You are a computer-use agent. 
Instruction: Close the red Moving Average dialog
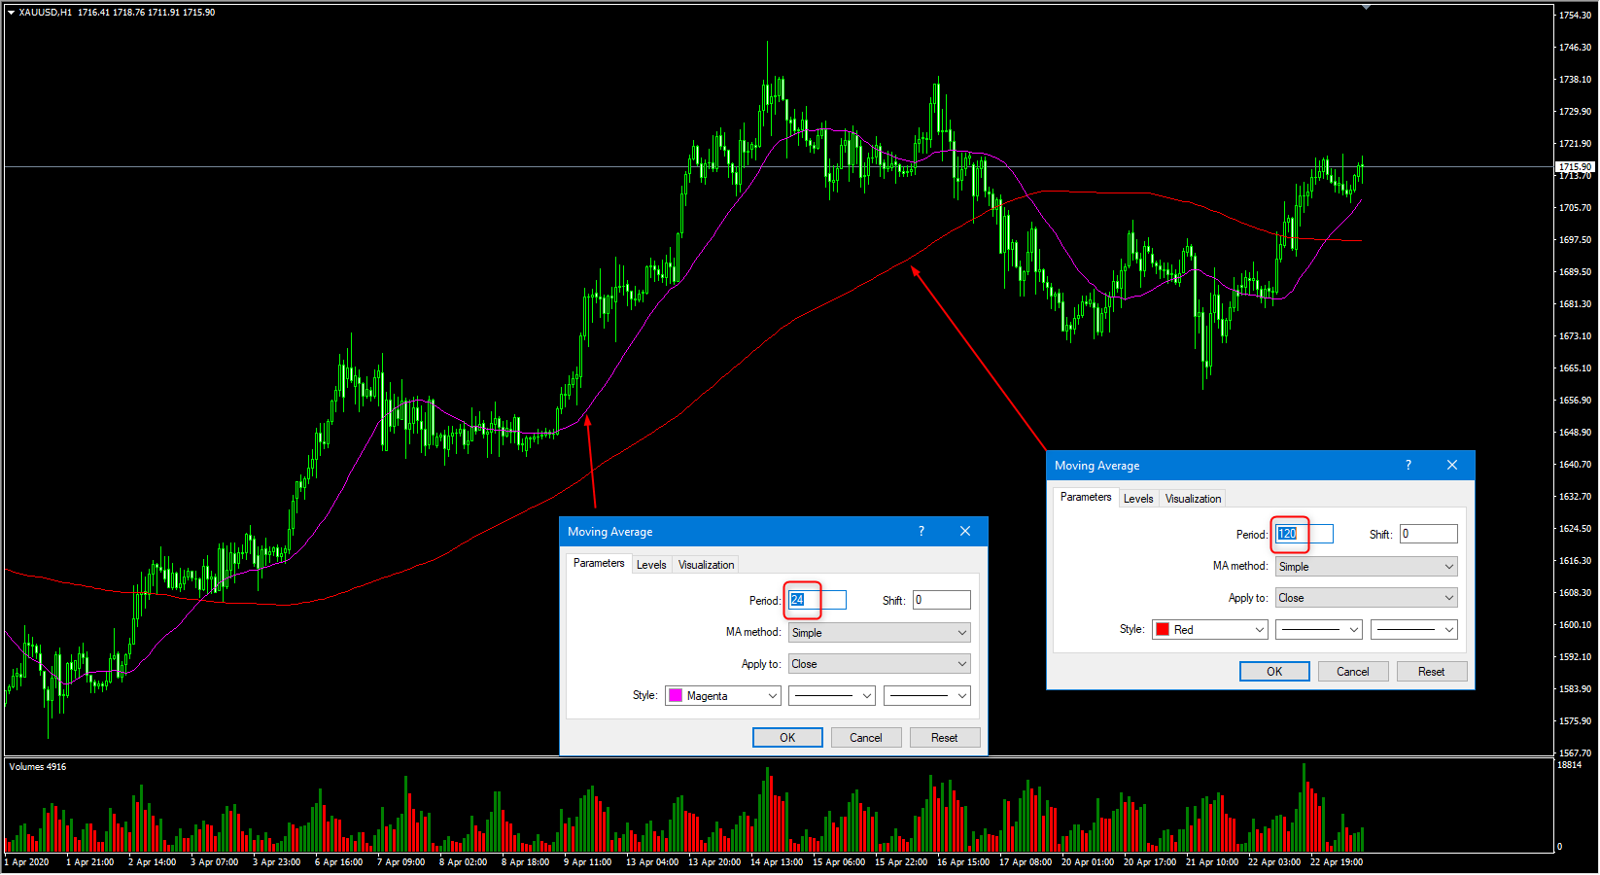click(x=1451, y=465)
